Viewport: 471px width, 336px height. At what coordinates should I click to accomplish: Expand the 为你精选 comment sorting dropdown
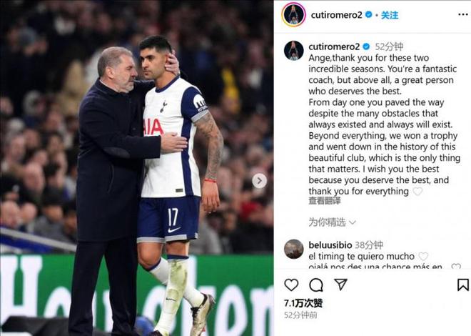(332, 222)
